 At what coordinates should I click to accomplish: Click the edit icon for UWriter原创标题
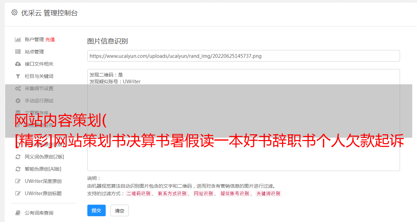pyautogui.click(x=18, y=193)
